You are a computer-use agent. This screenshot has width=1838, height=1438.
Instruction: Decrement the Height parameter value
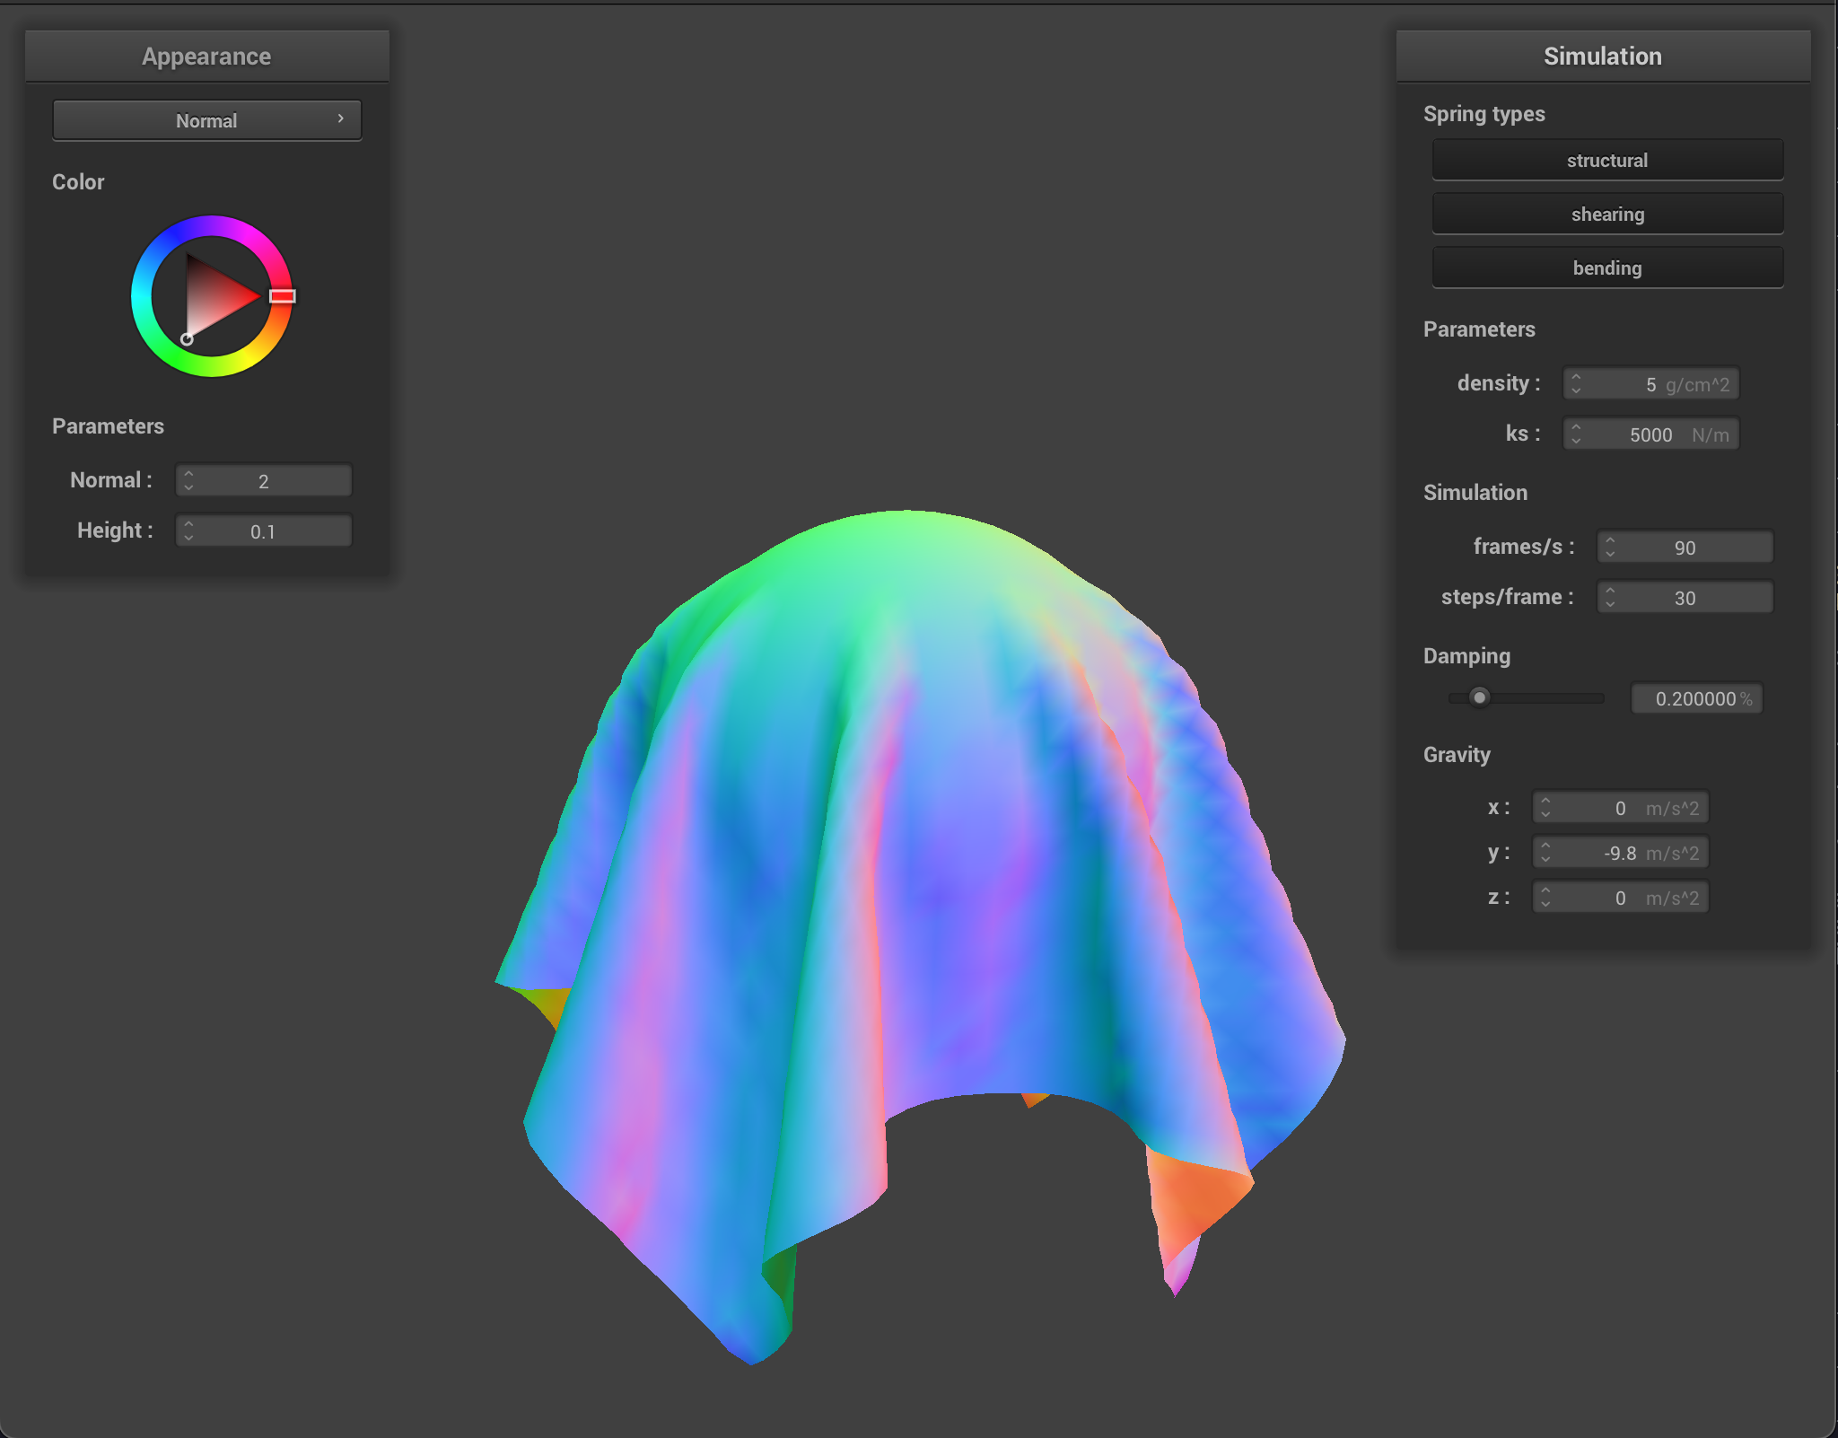(x=189, y=537)
